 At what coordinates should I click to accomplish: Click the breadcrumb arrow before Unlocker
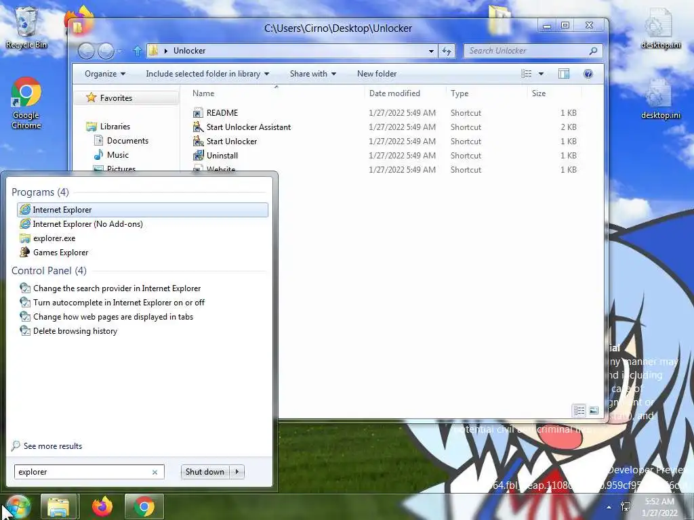click(x=166, y=51)
